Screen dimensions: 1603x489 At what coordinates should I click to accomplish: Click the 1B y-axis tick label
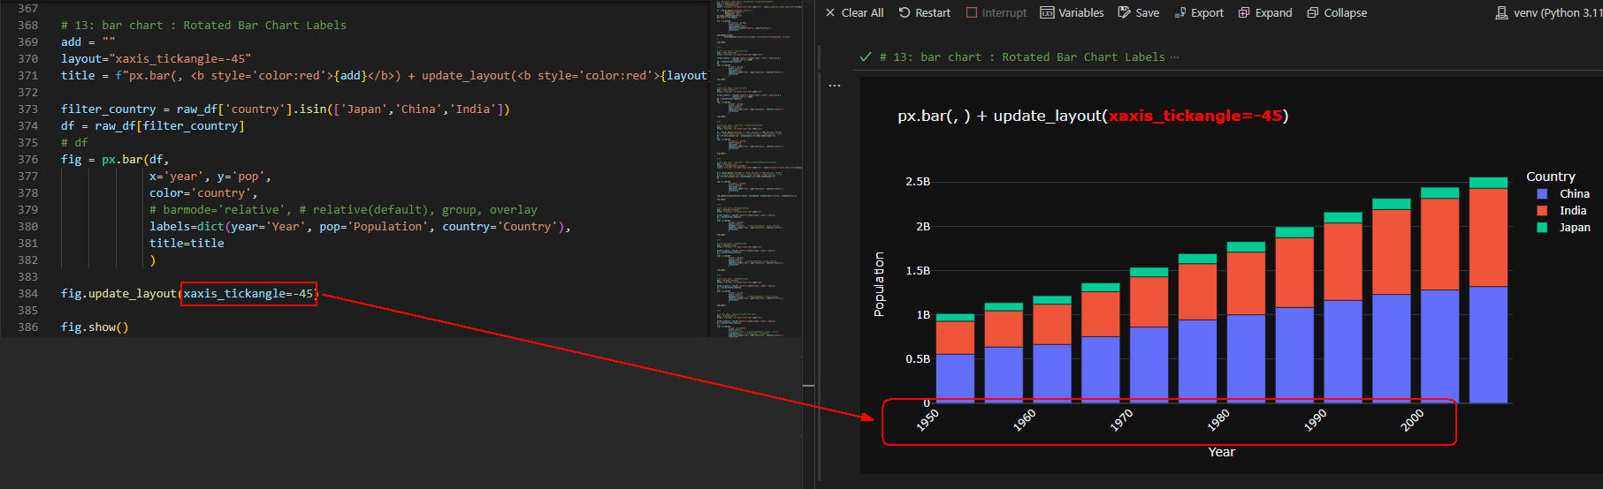click(923, 314)
